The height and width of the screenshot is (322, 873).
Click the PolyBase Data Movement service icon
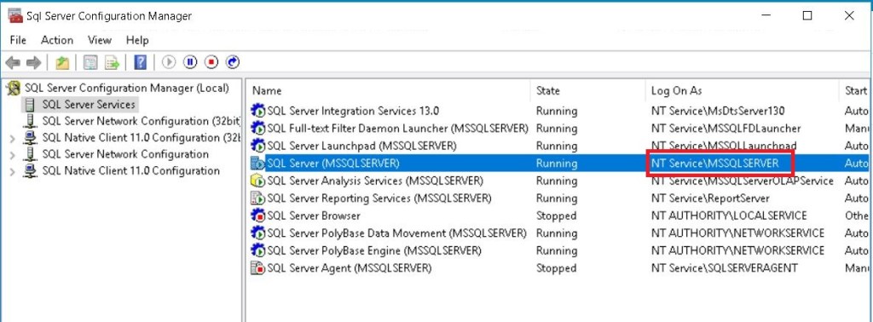(x=258, y=233)
